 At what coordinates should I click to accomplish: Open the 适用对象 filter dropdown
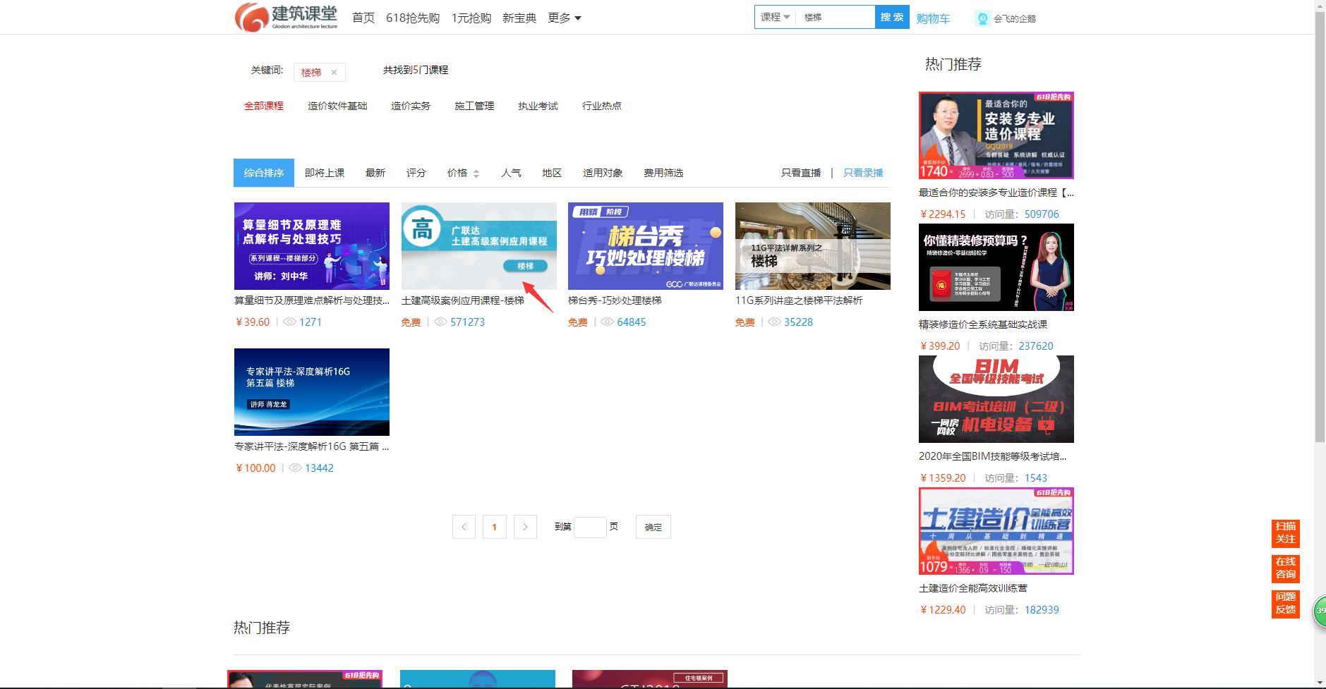click(603, 173)
